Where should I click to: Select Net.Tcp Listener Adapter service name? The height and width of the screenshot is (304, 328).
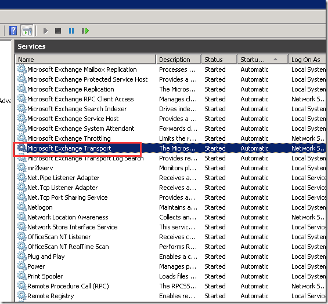[x=63, y=188]
